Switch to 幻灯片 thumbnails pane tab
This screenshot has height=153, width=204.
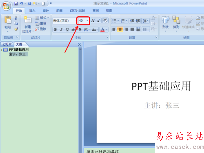[7, 44]
